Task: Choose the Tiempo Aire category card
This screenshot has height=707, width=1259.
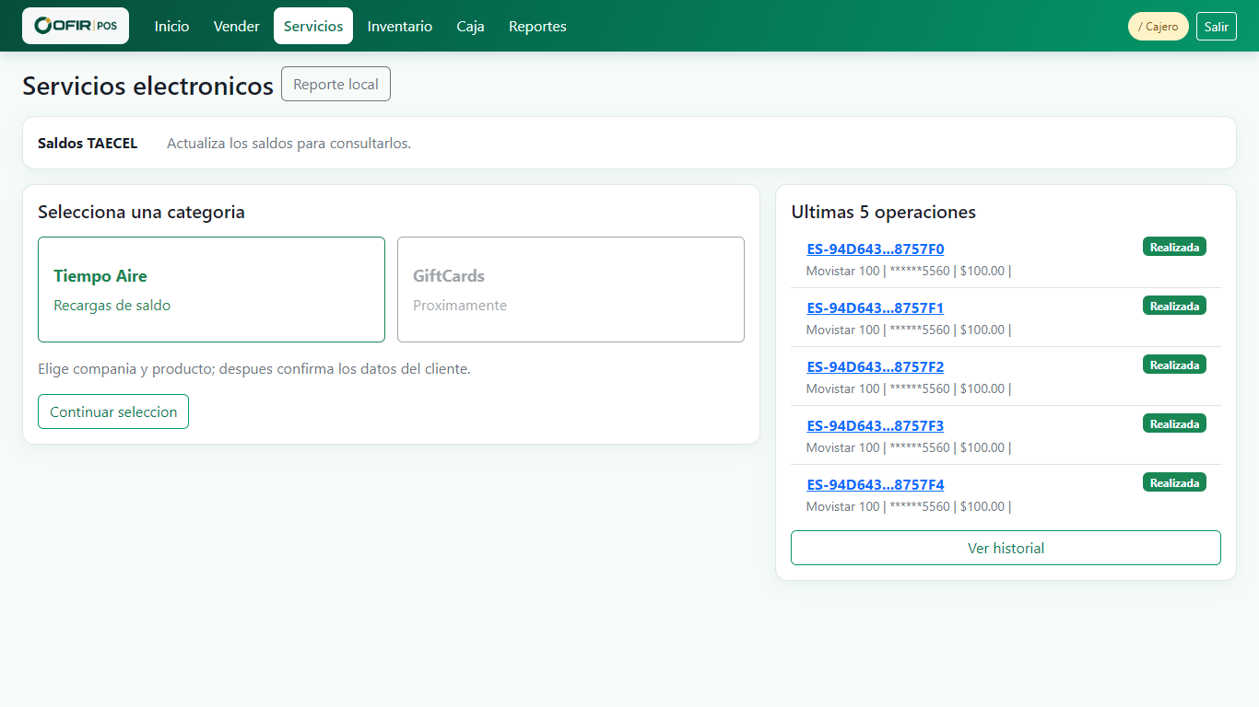Action: point(211,289)
